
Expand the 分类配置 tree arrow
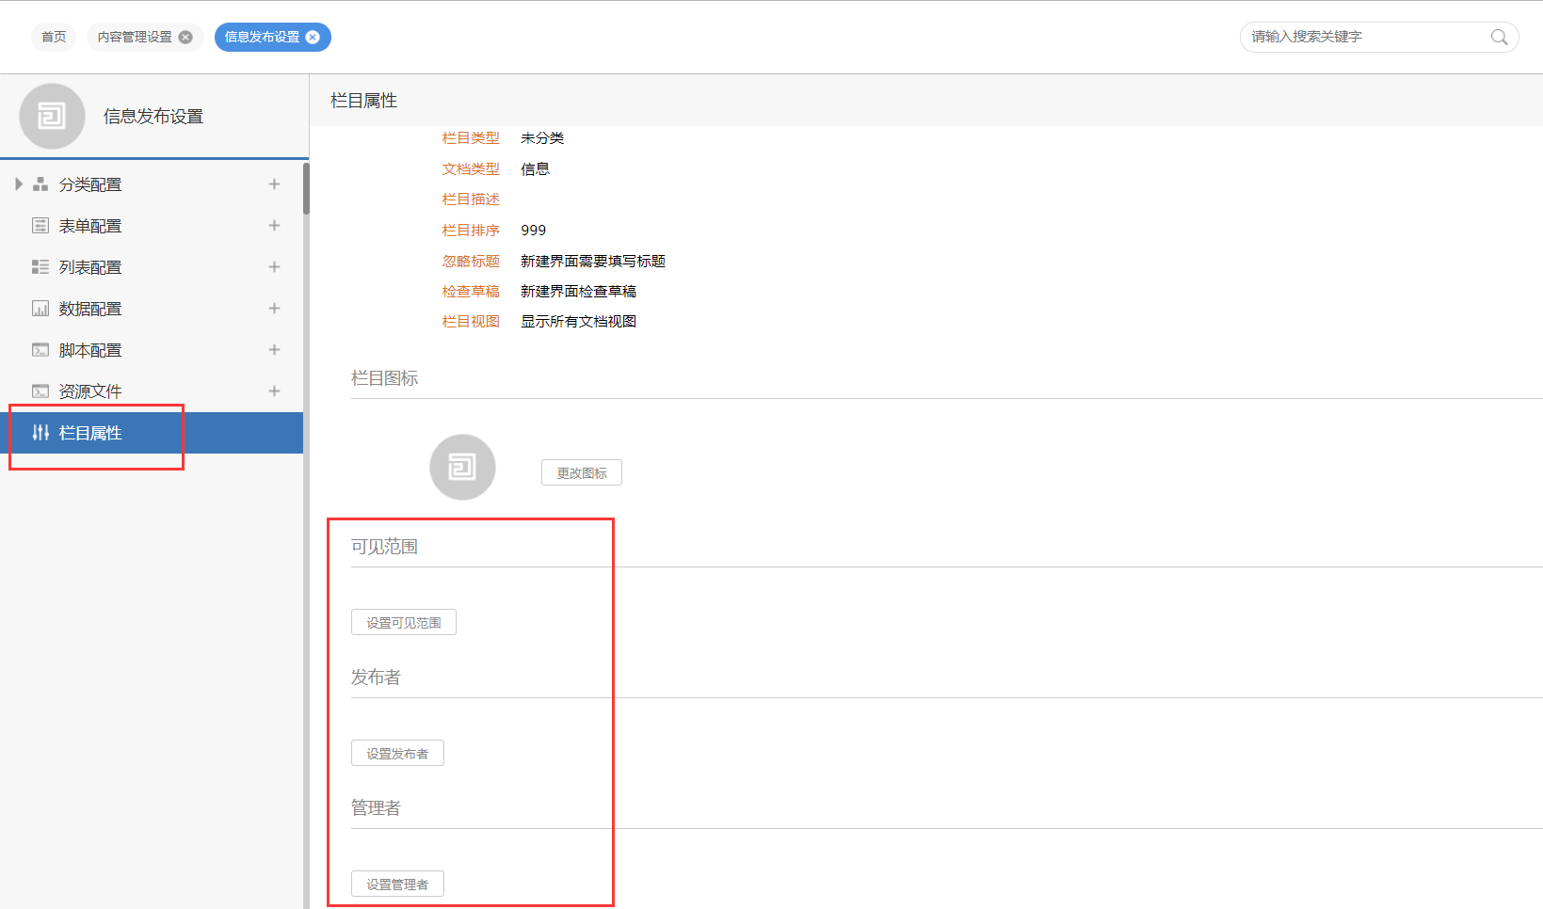18,184
